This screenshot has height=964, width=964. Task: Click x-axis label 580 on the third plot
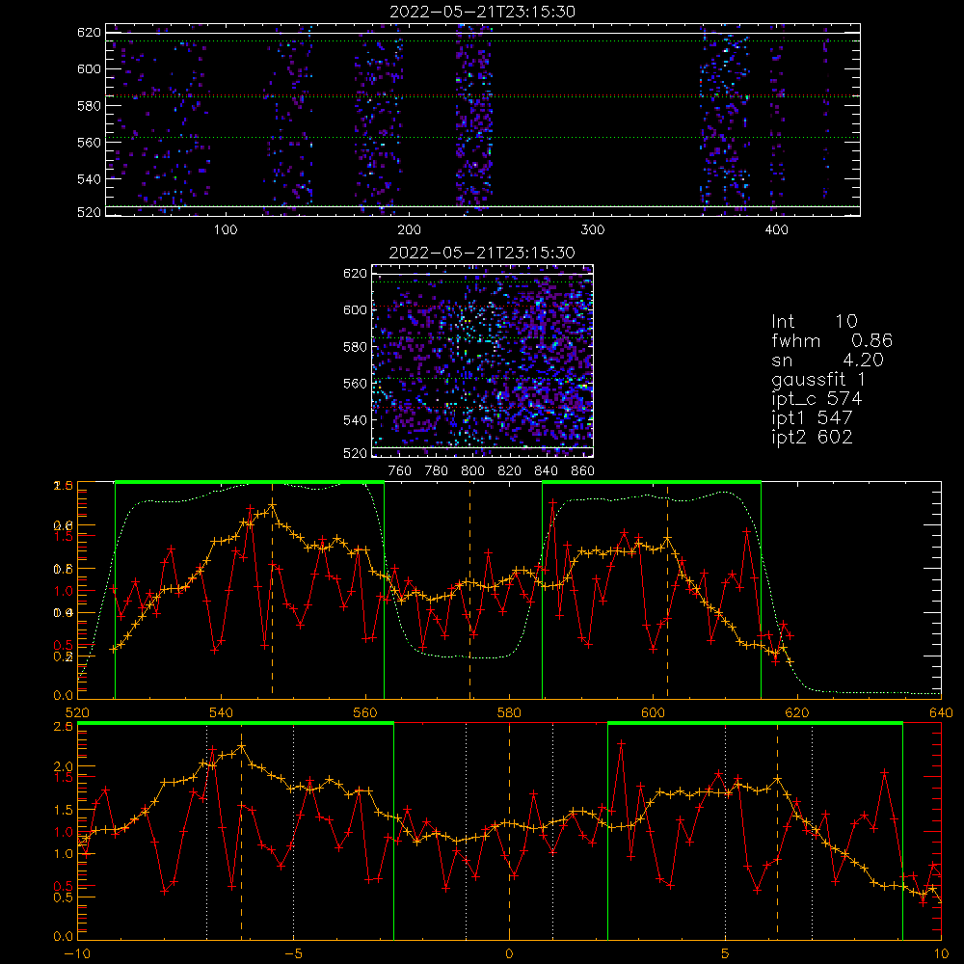[x=509, y=713]
